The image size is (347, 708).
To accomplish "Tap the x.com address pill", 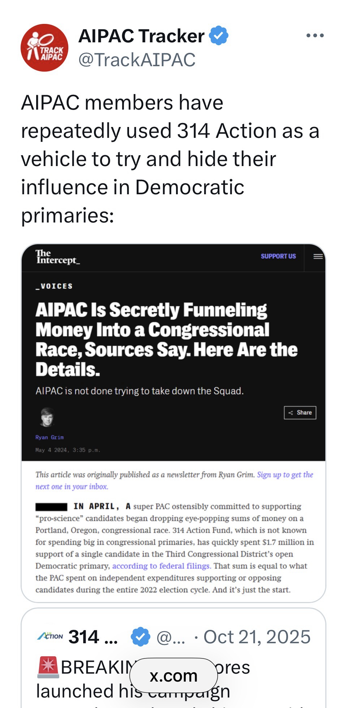I will tap(173, 676).
